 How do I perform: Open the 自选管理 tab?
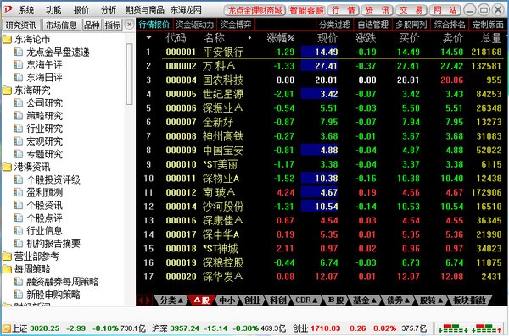[373, 25]
